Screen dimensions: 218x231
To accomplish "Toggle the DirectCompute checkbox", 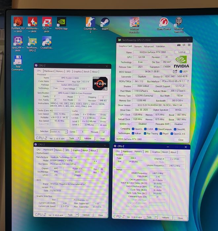I will [x=156, y=129].
